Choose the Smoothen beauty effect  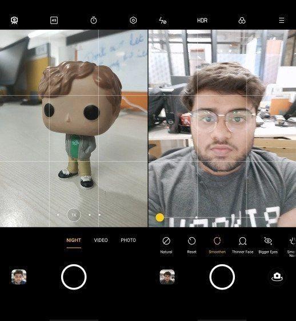217,245
